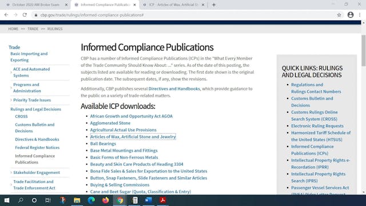Open the Agglomerated Stone ICP
This screenshot has width=366, height=206.
pyautogui.click(x=110, y=123)
